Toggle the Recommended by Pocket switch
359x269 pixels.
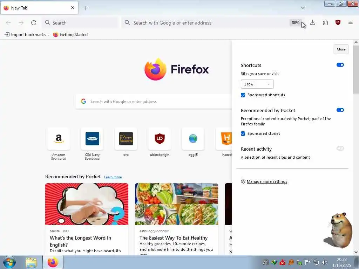340,110
